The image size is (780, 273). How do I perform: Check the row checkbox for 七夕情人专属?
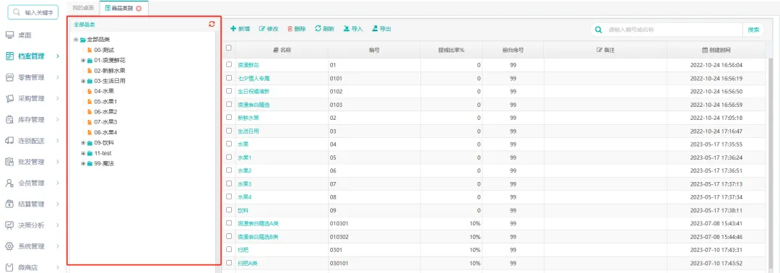229,78
